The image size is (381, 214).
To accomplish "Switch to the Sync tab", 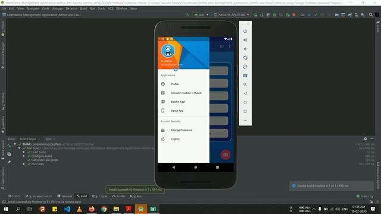I will coord(48,139).
